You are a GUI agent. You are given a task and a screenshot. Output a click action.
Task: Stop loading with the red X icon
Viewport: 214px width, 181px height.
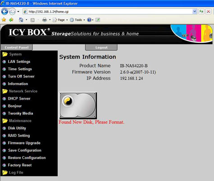click(x=208, y=11)
